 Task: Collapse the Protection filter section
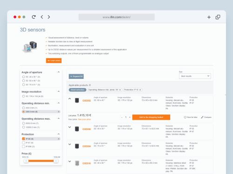[x=59, y=134]
